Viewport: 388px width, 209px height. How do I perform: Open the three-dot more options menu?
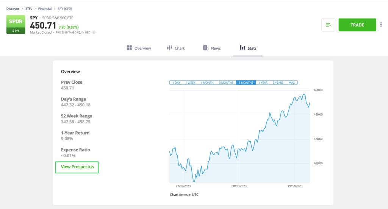381,25
